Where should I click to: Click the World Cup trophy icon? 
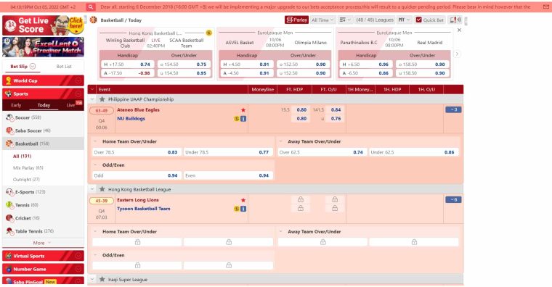coord(9,80)
